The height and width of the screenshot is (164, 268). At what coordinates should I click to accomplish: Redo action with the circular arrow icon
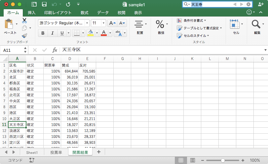pyautogui.click(x=68, y=4)
